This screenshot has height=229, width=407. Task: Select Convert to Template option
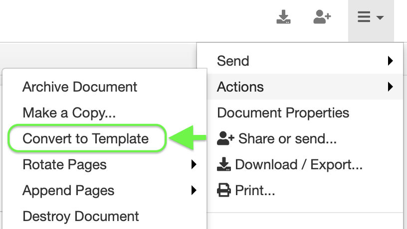(x=86, y=138)
